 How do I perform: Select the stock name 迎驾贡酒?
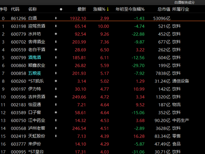pos(37,26)
